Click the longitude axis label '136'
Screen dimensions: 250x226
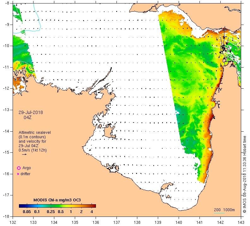(96, 222)
